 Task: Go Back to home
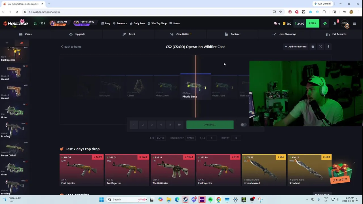[71, 46]
